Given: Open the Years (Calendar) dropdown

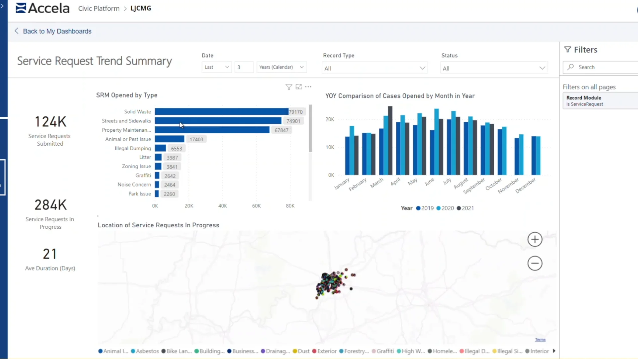Looking at the screenshot, I should tap(281, 67).
